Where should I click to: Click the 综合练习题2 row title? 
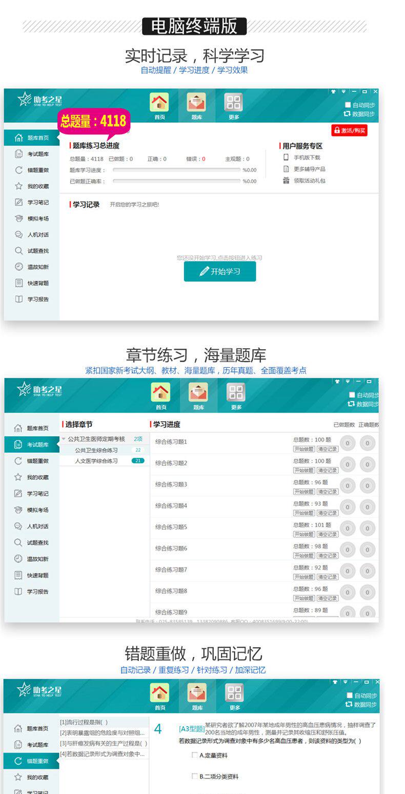171,463
